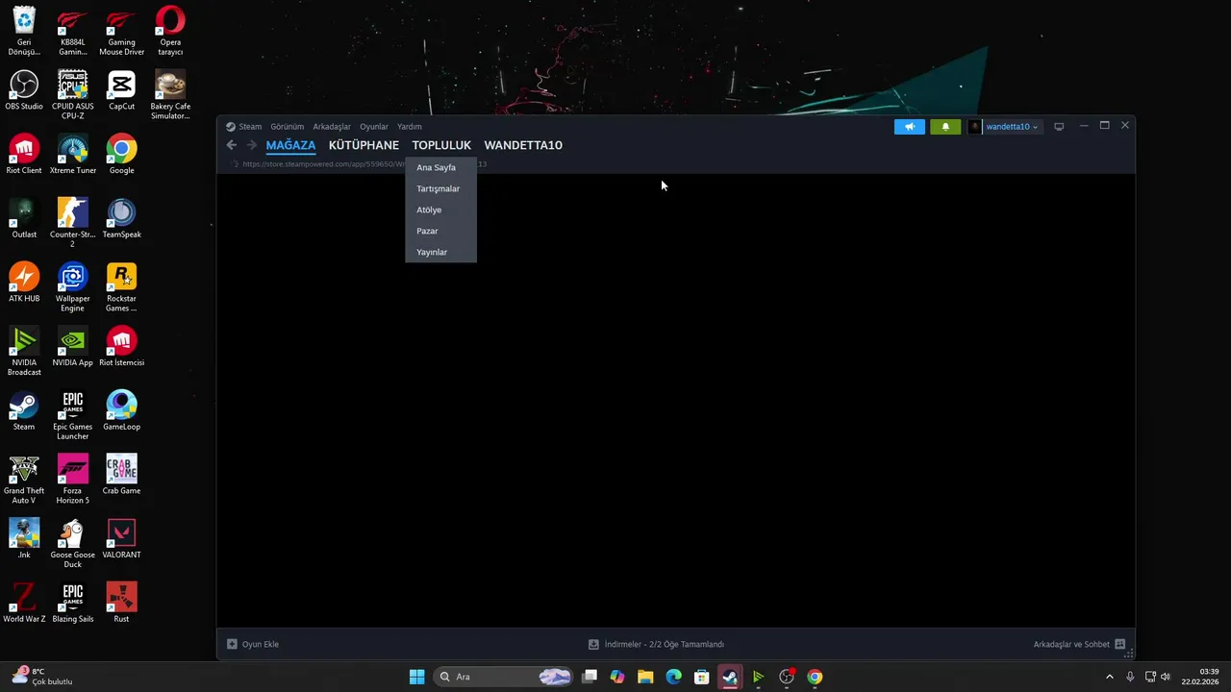
Task: Select the Grand Theft Auto V icon
Action: coord(24,479)
